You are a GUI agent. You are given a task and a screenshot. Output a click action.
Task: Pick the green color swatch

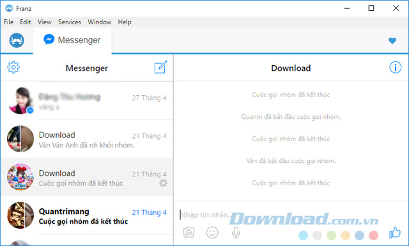331,235
